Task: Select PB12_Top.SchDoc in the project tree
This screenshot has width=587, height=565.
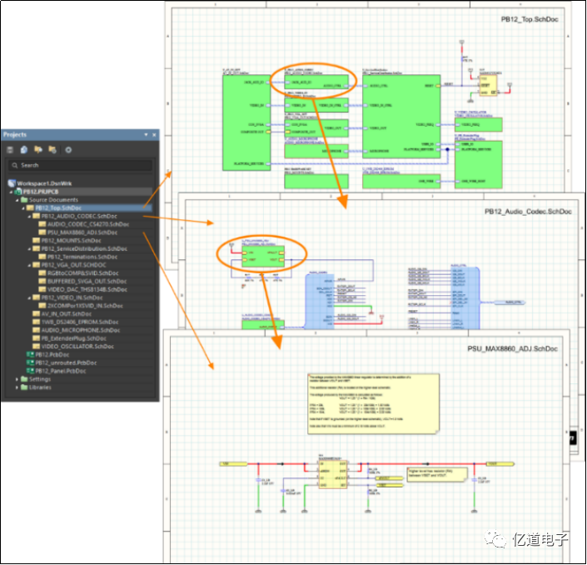Action: pos(57,207)
